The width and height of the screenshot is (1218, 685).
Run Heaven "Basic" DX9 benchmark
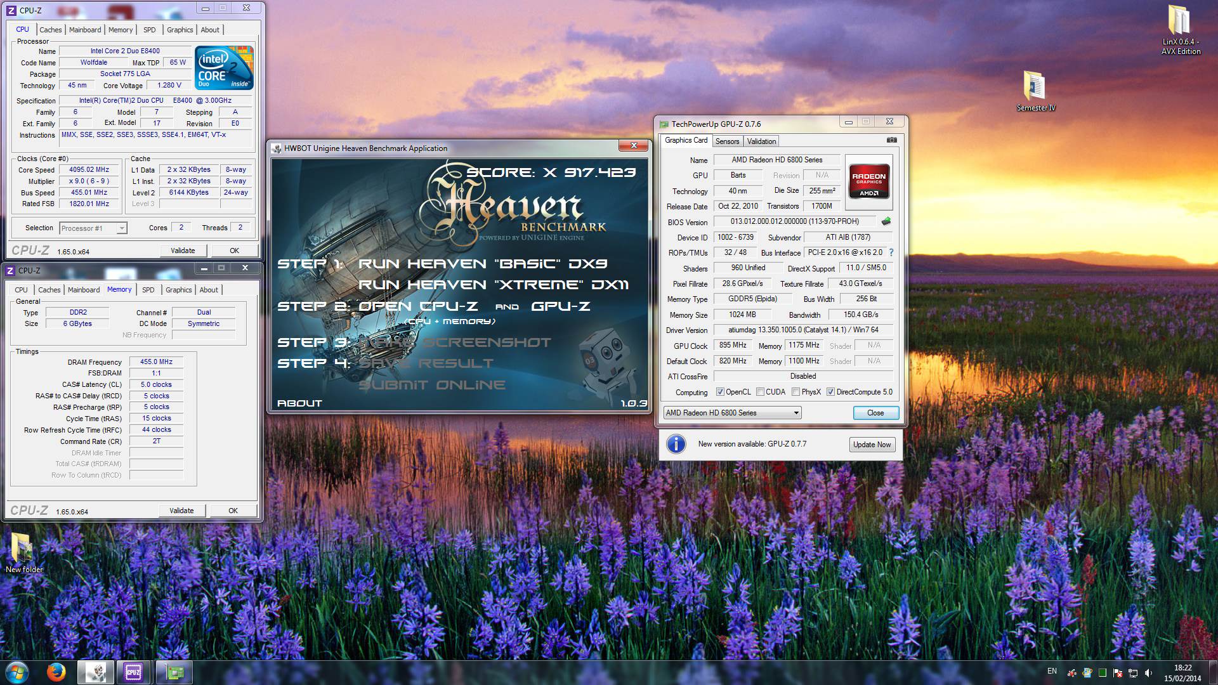point(483,264)
